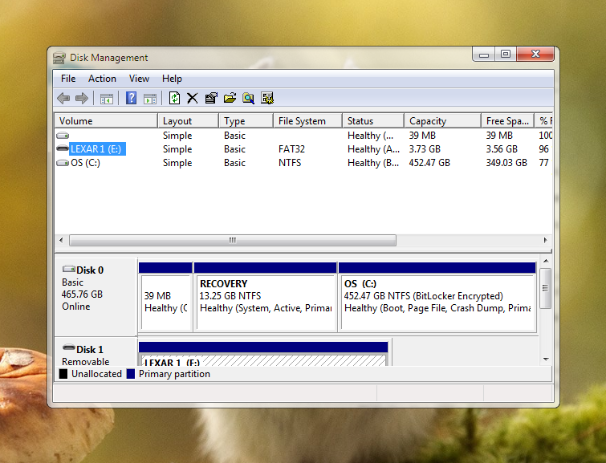
Task: Click the green Refresh toolbar icon
Action: click(174, 98)
